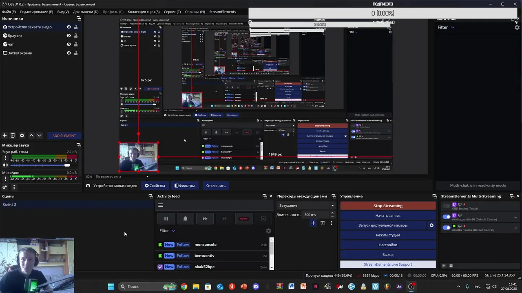The image size is (522, 293).
Task: Open Настройки settings button
Action: [388, 245]
